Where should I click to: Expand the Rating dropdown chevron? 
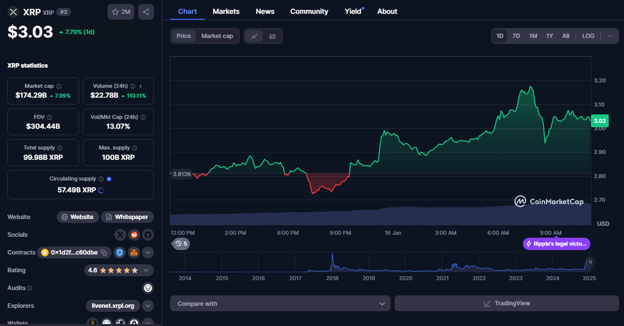point(146,270)
